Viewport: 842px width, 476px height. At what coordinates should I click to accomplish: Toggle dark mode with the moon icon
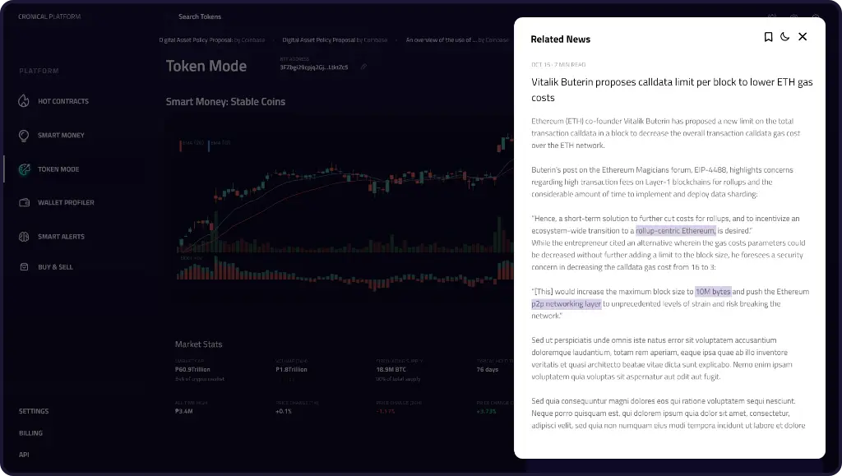(785, 37)
